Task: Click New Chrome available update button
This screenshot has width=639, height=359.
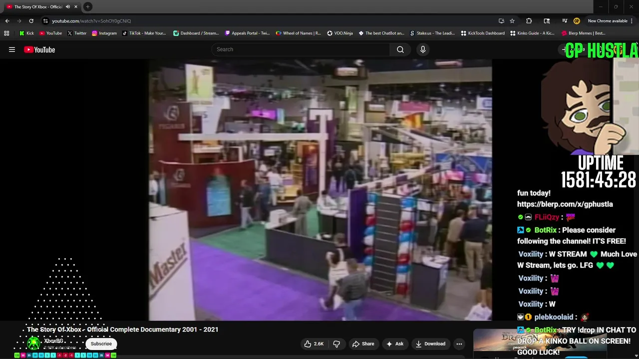Action: (x=611, y=21)
